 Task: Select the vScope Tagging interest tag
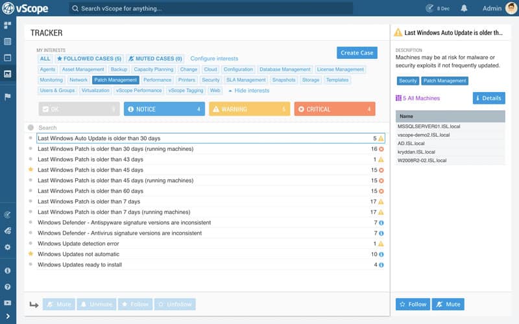coord(186,91)
